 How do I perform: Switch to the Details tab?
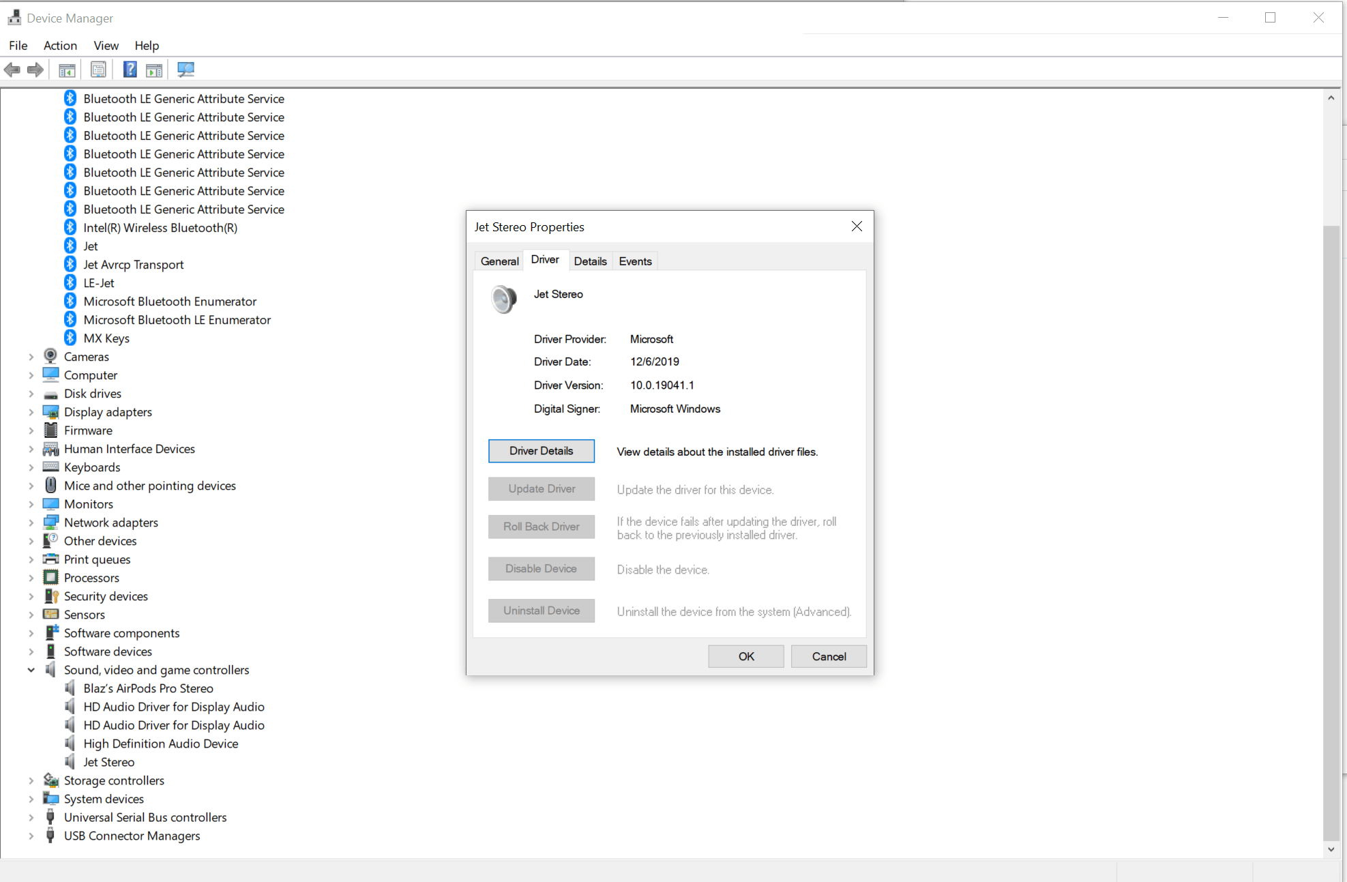click(590, 261)
